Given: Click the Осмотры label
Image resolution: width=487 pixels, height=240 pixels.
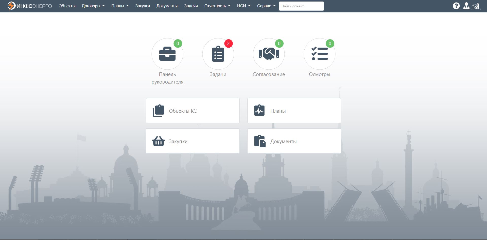Looking at the screenshot, I should point(320,74).
